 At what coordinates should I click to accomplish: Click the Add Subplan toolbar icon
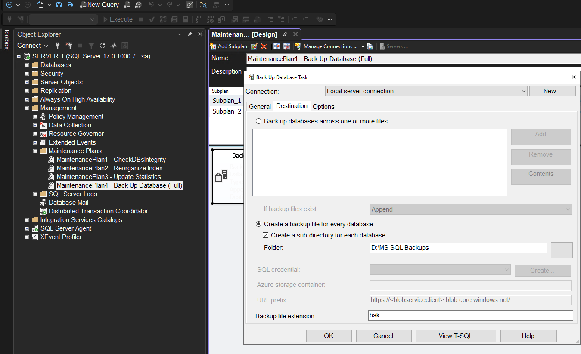point(228,46)
